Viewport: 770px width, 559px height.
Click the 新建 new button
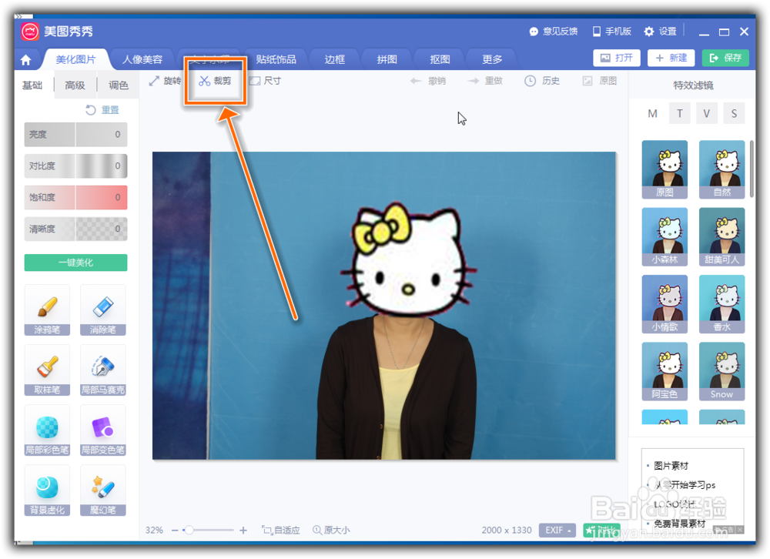tap(671, 58)
